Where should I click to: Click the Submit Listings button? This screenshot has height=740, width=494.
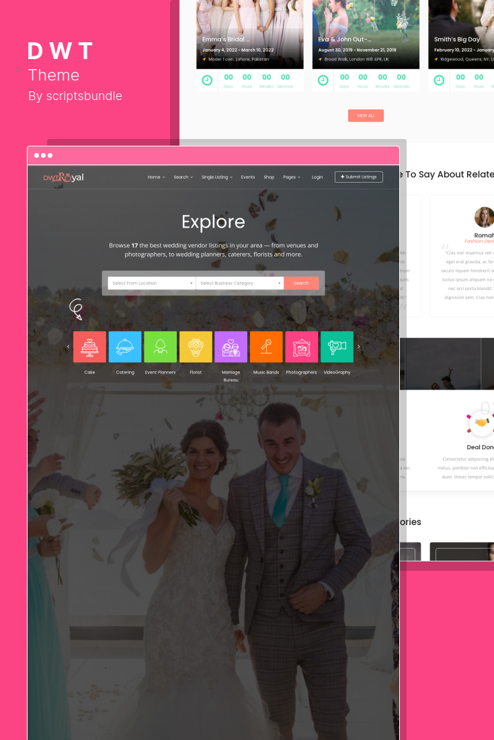pyautogui.click(x=359, y=177)
